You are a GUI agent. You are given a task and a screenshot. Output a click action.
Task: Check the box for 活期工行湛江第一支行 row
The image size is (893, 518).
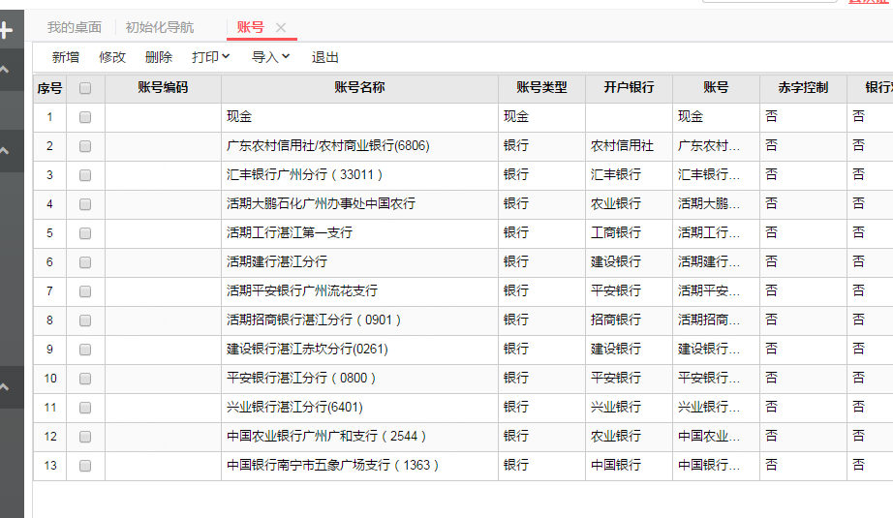pos(85,233)
